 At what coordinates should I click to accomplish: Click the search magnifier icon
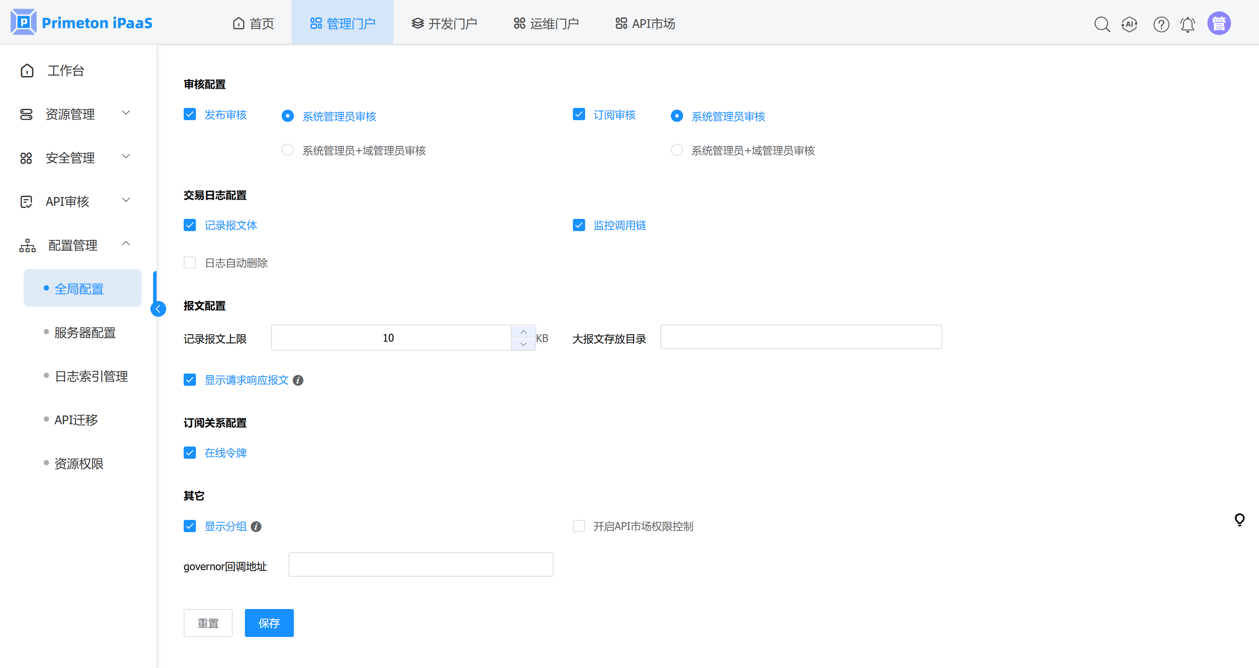pos(1102,24)
